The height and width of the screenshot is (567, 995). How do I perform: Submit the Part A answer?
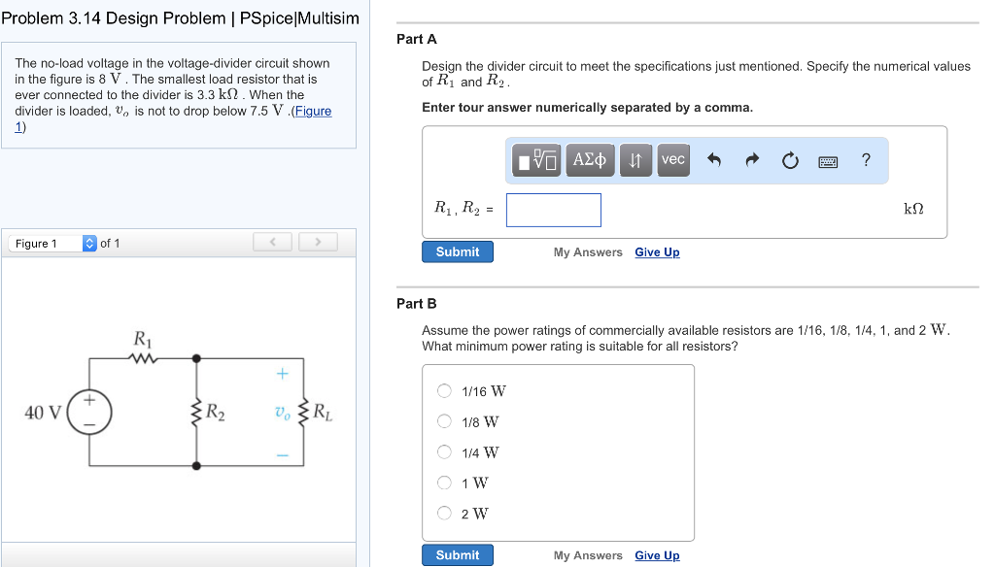click(457, 251)
